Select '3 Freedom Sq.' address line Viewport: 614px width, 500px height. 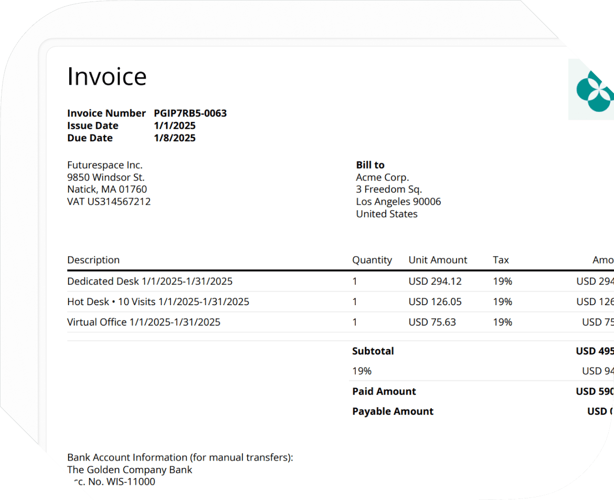click(389, 189)
